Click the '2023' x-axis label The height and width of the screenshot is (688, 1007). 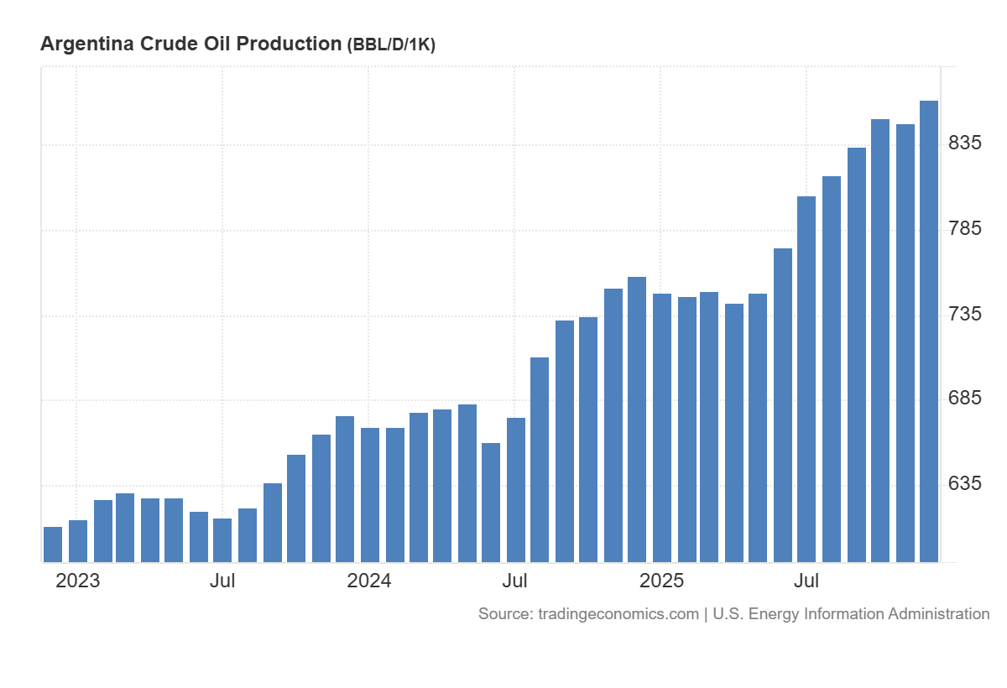click(x=77, y=581)
